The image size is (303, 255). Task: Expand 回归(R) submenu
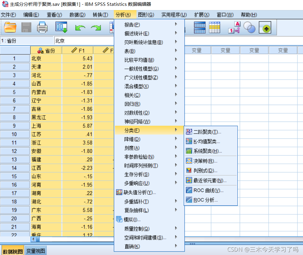149,104
